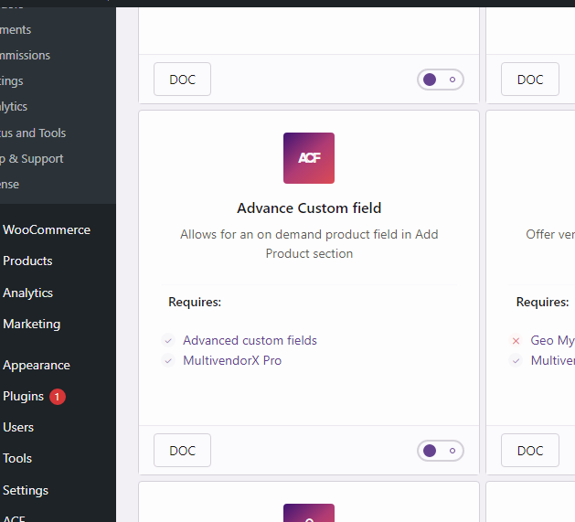Open the WooCommerce Analytics sidebar menu
Screen dimensions: 575x522
click(27, 293)
